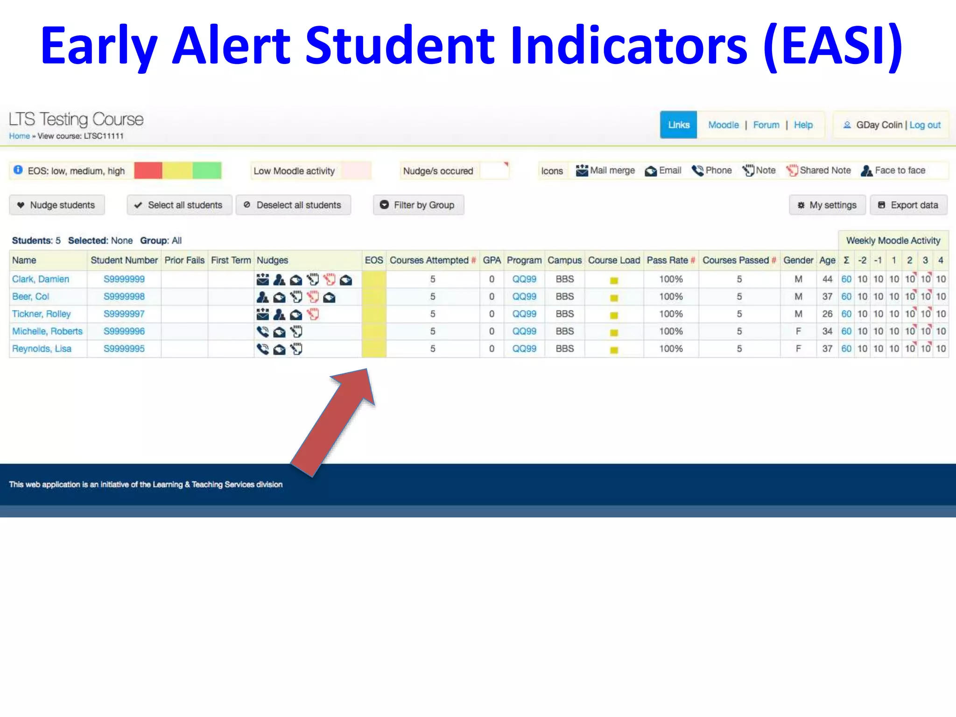Click the yellow EOS medium legend swatch
Screen dimensions: 956x717
[177, 170]
